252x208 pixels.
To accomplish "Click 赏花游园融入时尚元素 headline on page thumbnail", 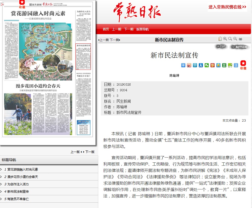I will [38, 14].
